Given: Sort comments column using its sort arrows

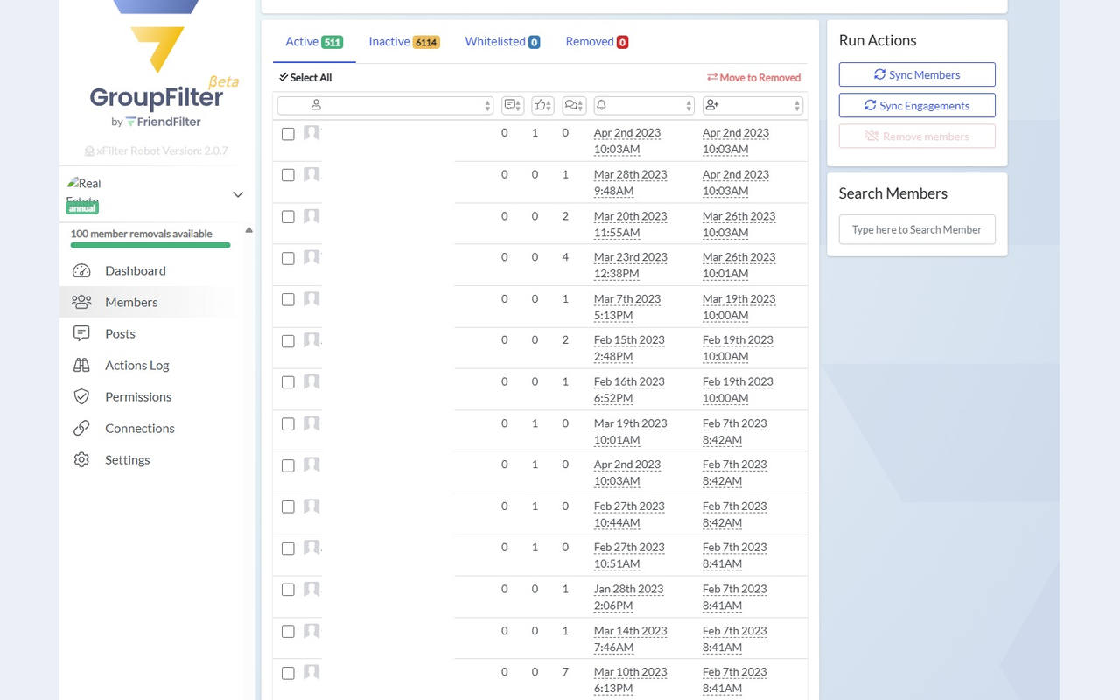Looking at the screenshot, I should [580, 106].
